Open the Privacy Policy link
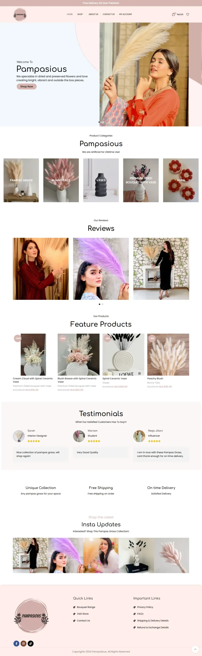202x656 pixels. (145, 607)
